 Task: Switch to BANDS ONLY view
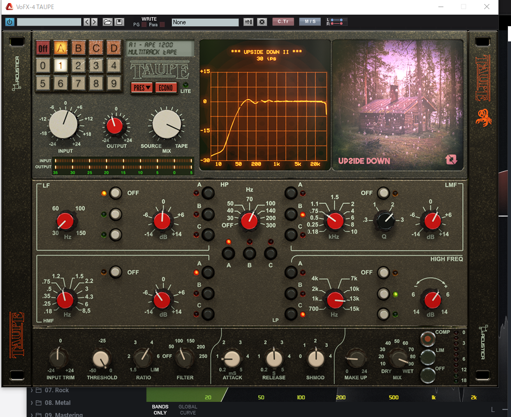(x=160, y=409)
